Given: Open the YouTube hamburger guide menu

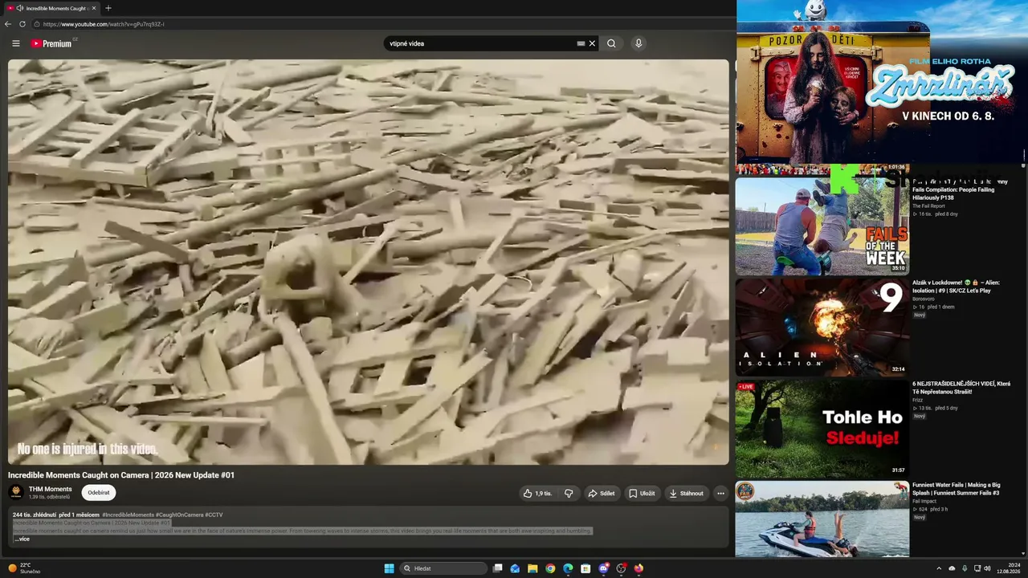Looking at the screenshot, I should (x=16, y=43).
